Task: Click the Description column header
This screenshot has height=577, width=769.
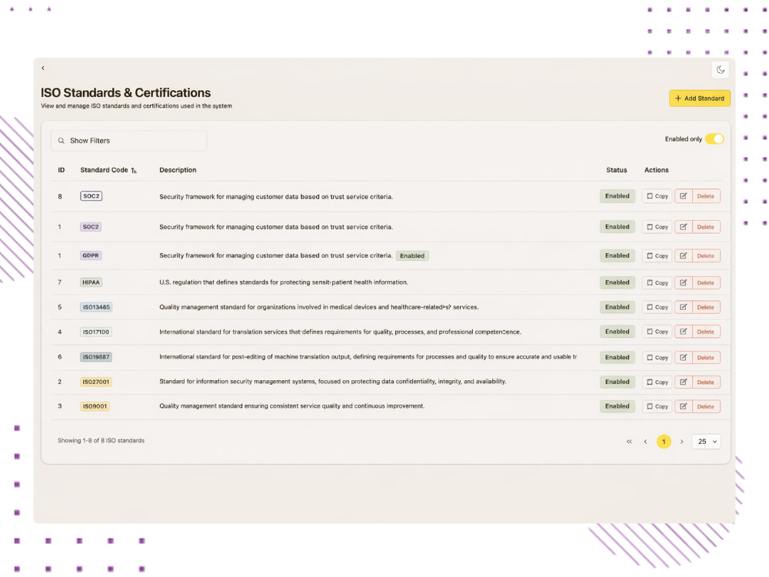Action: [178, 170]
